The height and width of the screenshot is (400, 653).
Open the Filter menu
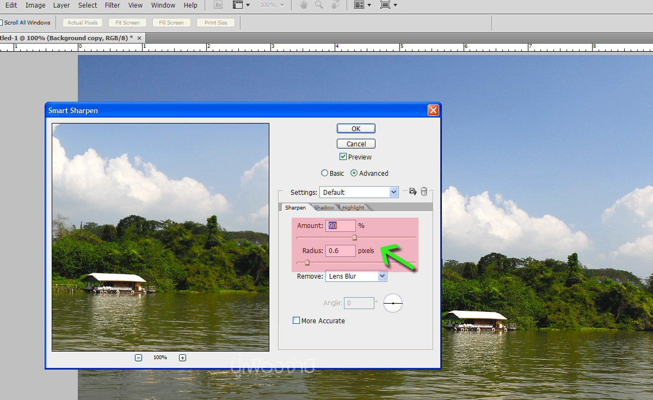pos(112,5)
